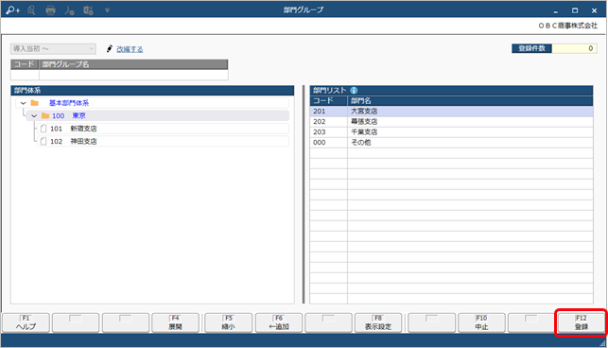Click F1 ヘルプ button
Viewport: 608px width, 348px height.
pos(26,322)
